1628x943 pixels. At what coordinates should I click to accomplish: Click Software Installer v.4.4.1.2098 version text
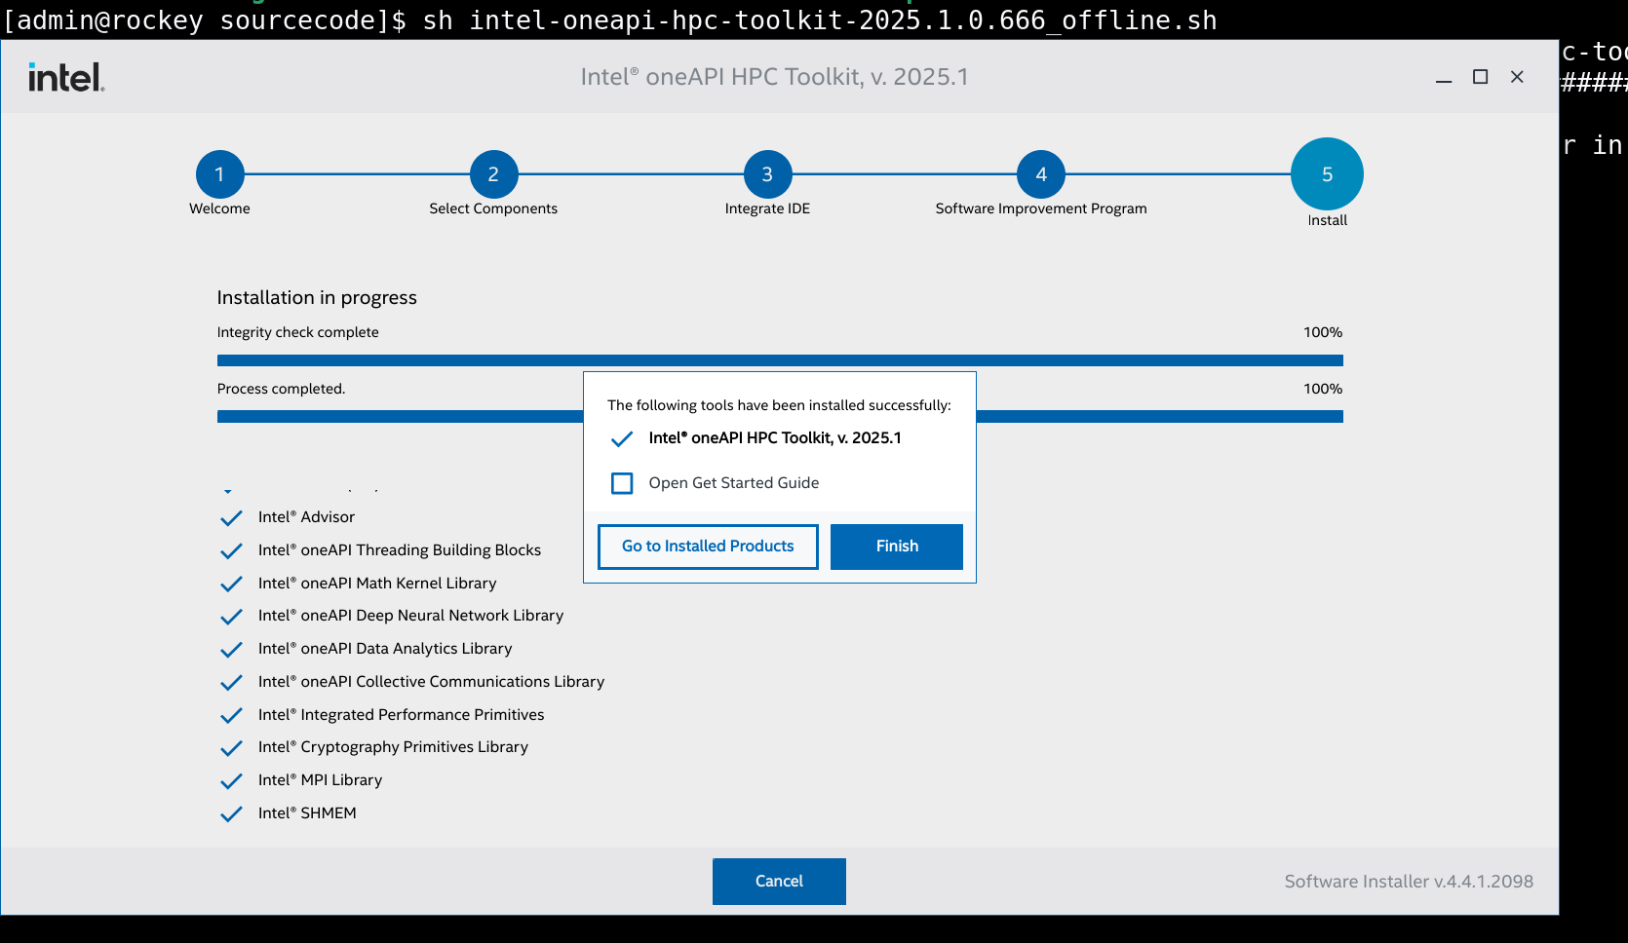[x=1409, y=882]
